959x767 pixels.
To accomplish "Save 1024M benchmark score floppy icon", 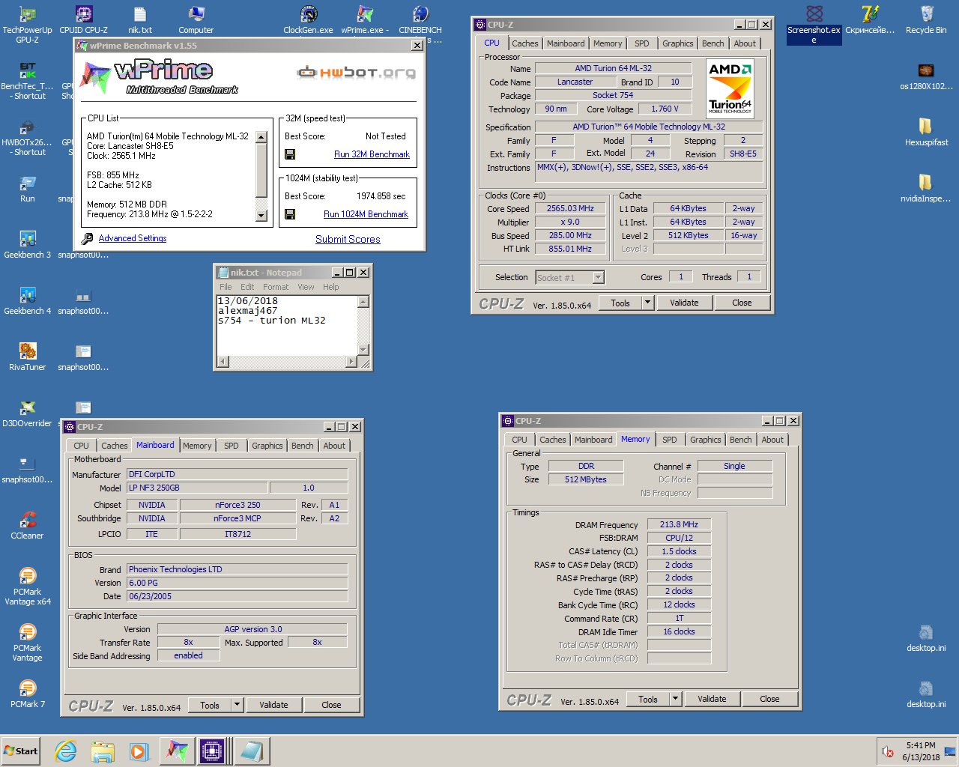I will [x=290, y=214].
